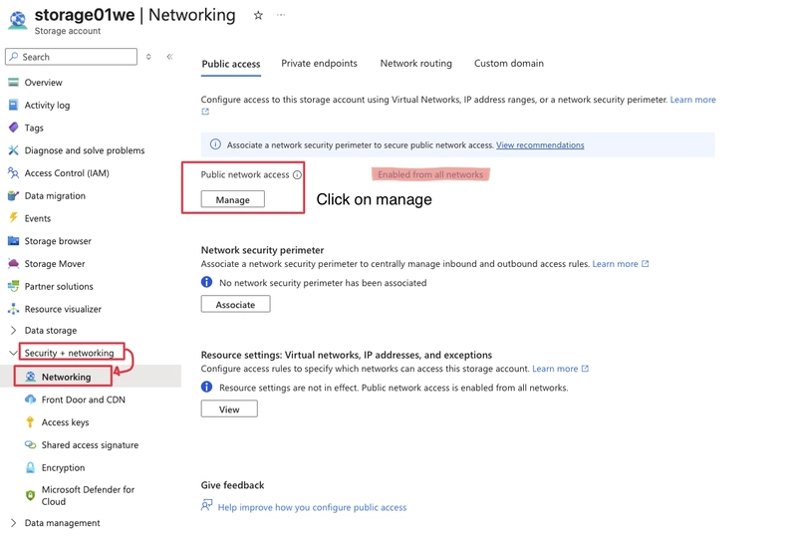Viewport: 797px width, 536px height.
Task: Click the Storage Mover icon
Action: [x=14, y=263]
